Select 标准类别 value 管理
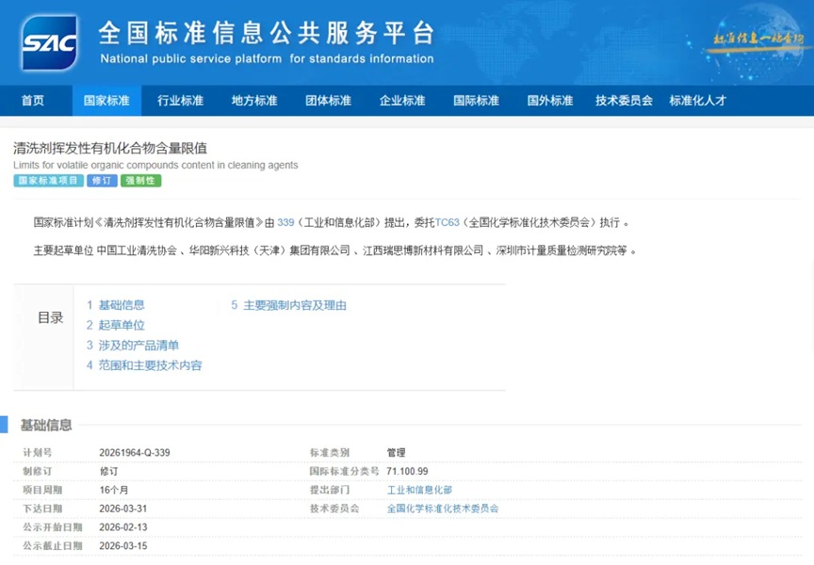This screenshot has height=565, width=814. coord(396,452)
